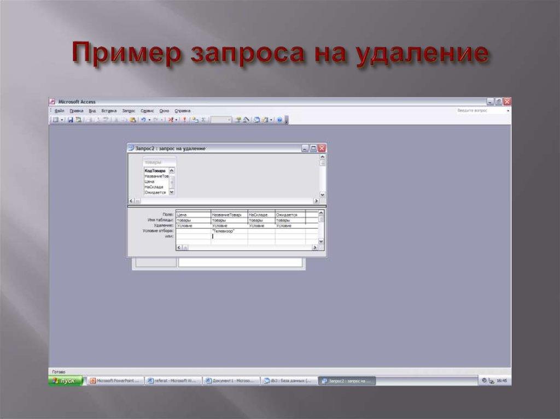Expand the Введите вопрос dropdown arrow
Viewport: 560px width, 419px height.
508,110
